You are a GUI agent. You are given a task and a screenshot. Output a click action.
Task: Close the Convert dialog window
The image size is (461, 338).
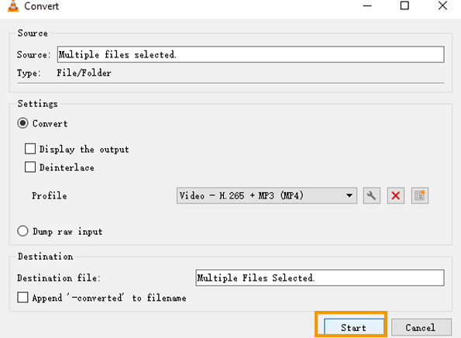(442, 5)
